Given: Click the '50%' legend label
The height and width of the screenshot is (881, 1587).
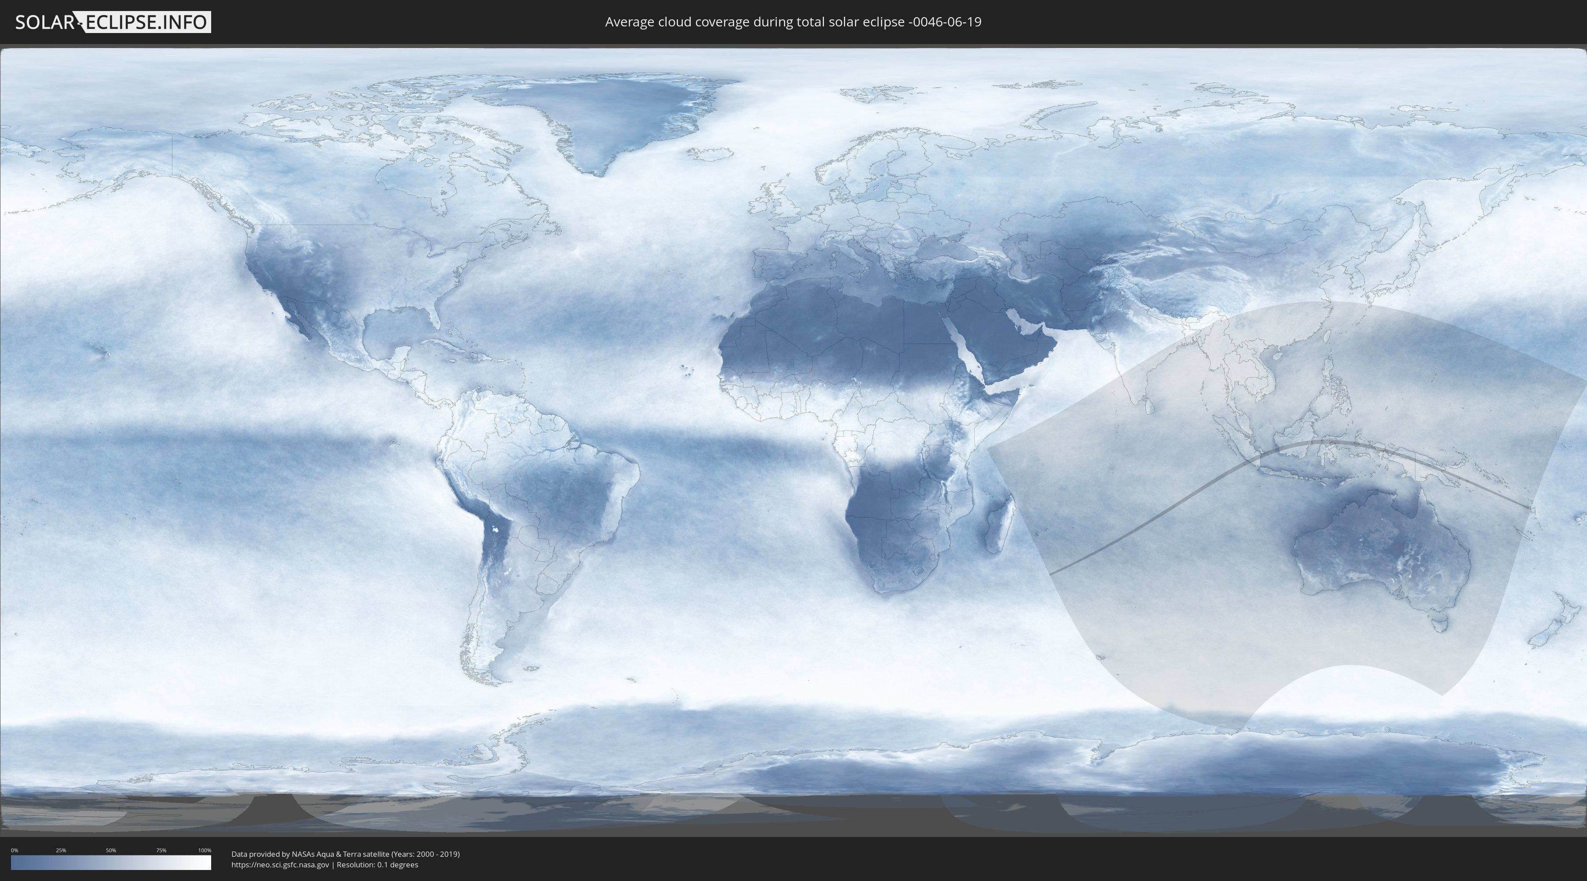Looking at the screenshot, I should click(x=111, y=850).
